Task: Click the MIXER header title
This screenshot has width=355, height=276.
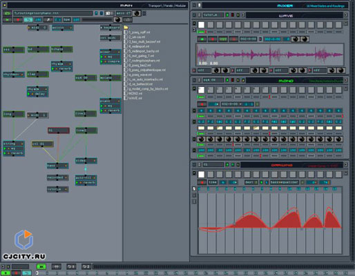Action: click(285, 6)
